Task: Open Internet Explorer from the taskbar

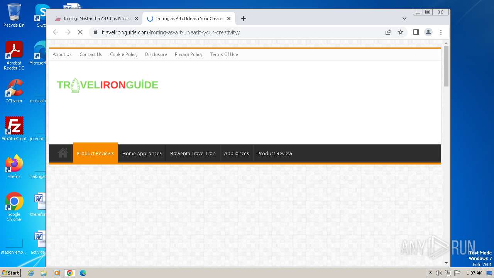Action: coord(30,273)
